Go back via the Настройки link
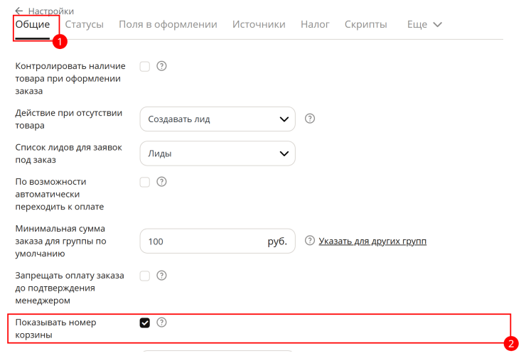 point(51,11)
